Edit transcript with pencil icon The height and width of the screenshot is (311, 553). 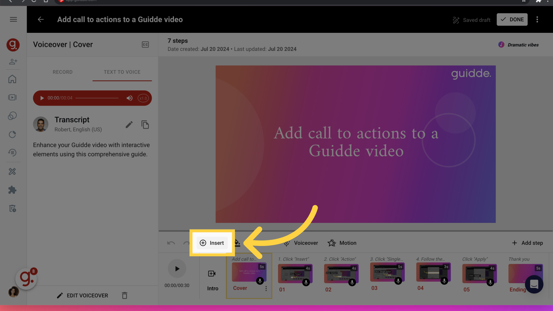point(129,125)
